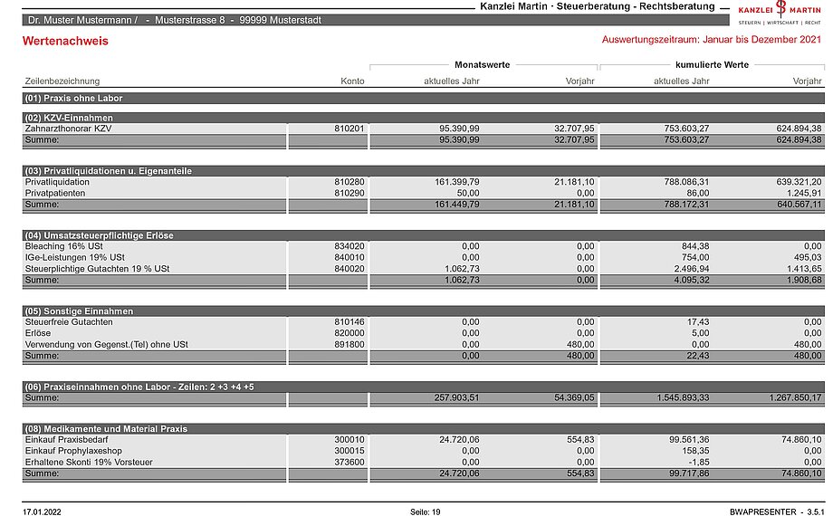Click account number 834020

349,246
